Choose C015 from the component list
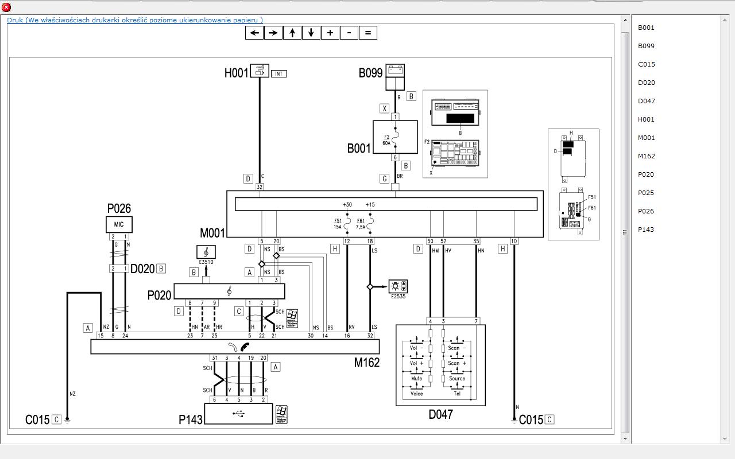This screenshot has height=459, width=735. (x=646, y=64)
